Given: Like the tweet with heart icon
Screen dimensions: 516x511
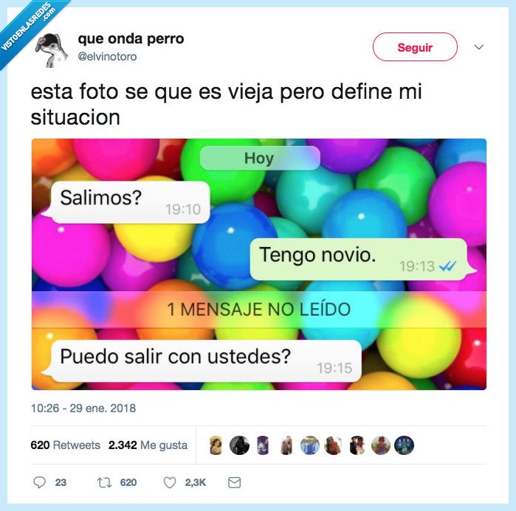Looking at the screenshot, I should [x=170, y=482].
